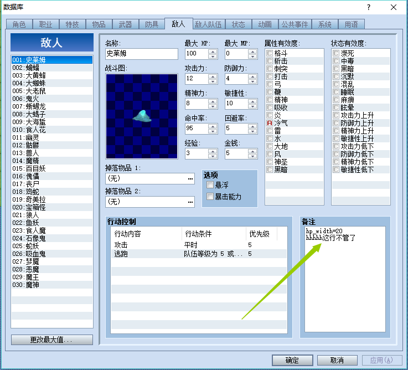This screenshot has height=370, width=408.
Task: Select the 攻击 action row
Action: (199, 245)
